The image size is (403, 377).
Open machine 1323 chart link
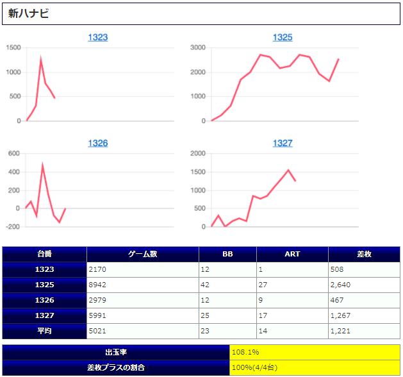point(97,37)
